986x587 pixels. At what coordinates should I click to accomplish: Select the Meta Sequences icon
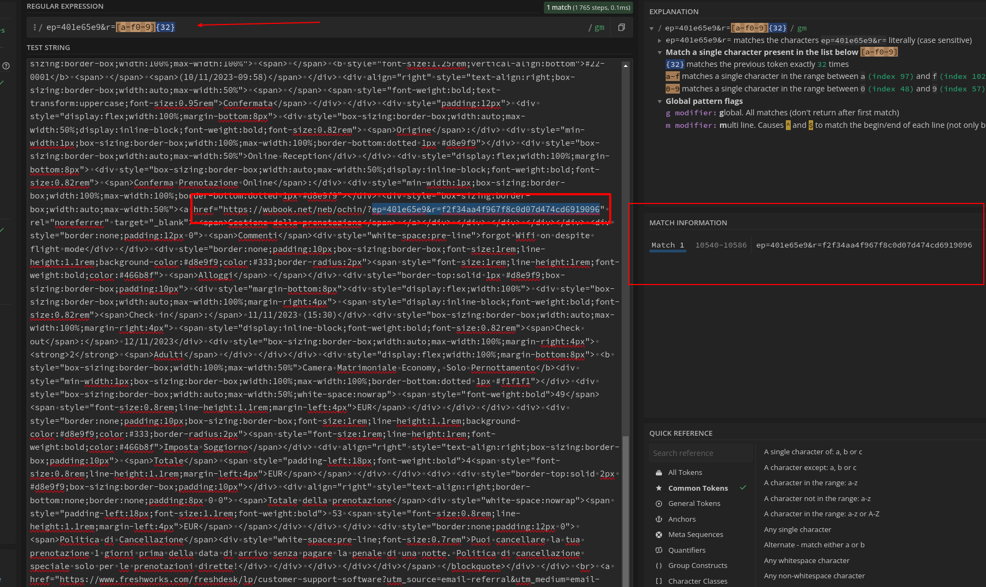(x=659, y=535)
